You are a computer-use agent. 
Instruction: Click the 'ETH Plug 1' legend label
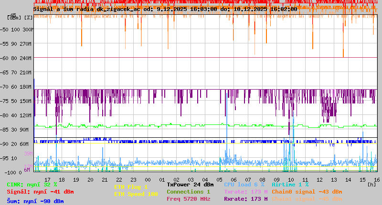tap(131, 187)
